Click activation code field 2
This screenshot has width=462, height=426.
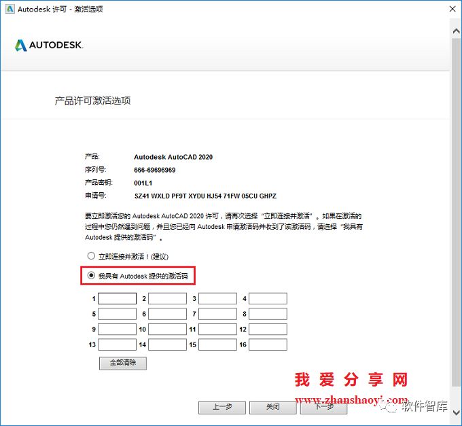(x=167, y=298)
